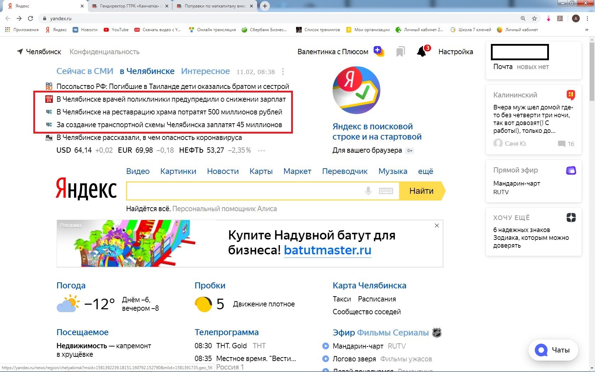Open the zoom magnifier icon in address bar
The height and width of the screenshot is (372, 595).
(x=523, y=18)
